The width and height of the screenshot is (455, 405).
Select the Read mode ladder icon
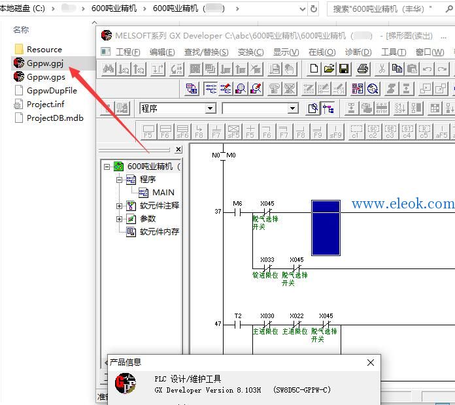pos(211,89)
